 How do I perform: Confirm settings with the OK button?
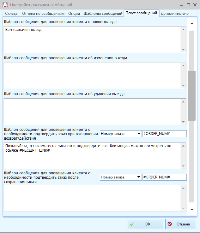(x=145, y=224)
